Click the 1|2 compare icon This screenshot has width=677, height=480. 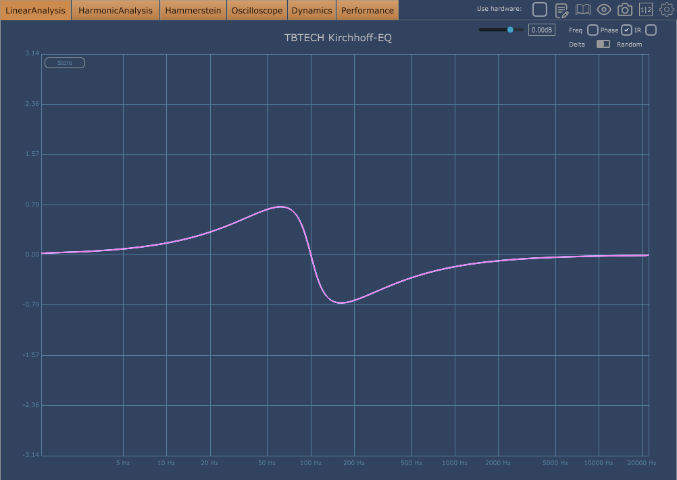[x=646, y=9]
